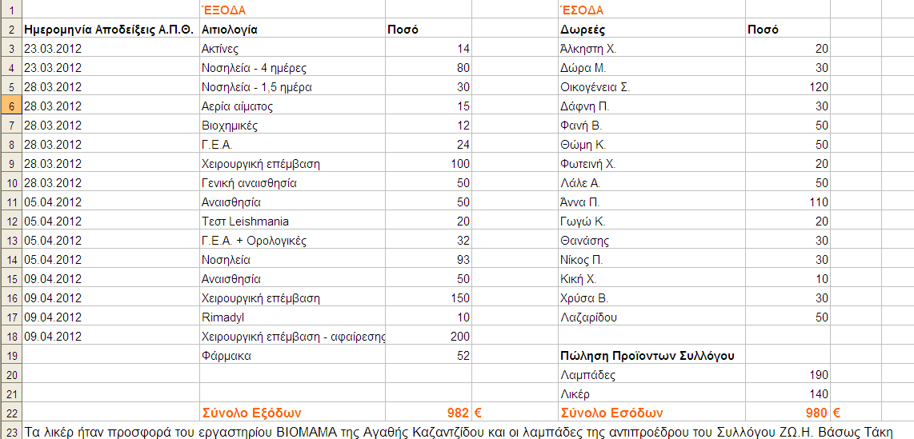Image resolution: width=914 pixels, height=439 pixels.
Task: Click the ΈΣΟΔΑ heading cell
Action: pos(651,10)
